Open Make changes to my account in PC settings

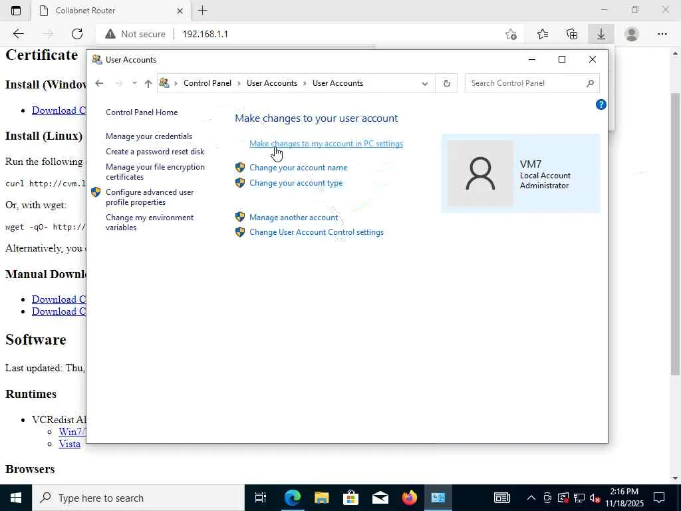pos(326,144)
